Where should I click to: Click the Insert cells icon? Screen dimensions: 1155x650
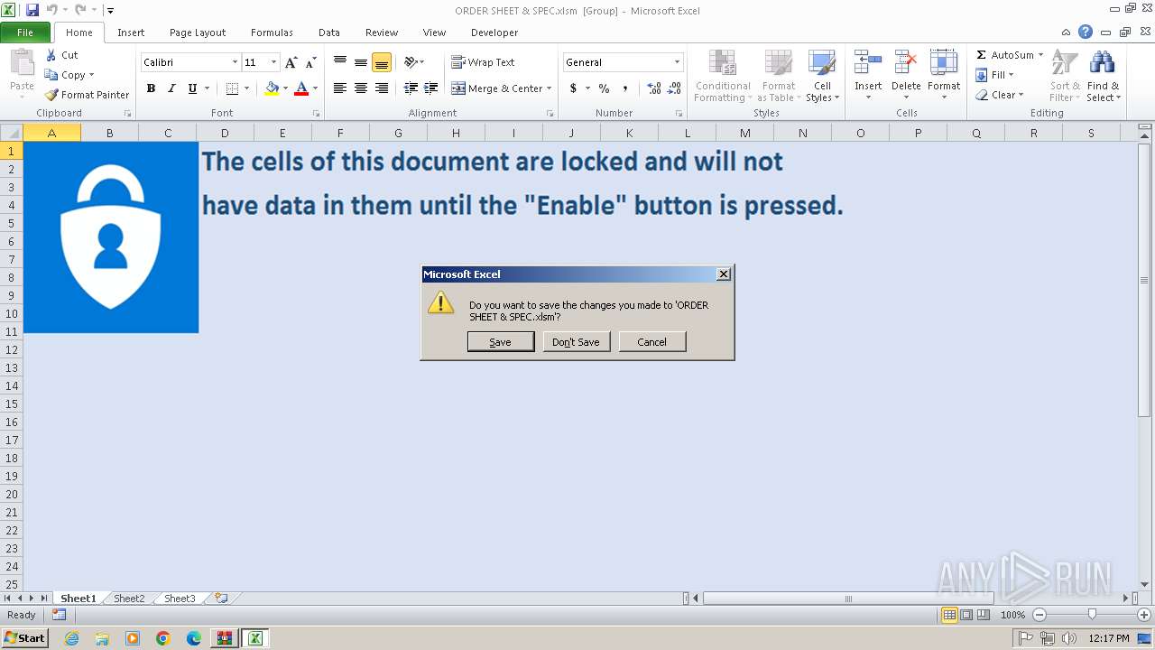click(x=868, y=63)
